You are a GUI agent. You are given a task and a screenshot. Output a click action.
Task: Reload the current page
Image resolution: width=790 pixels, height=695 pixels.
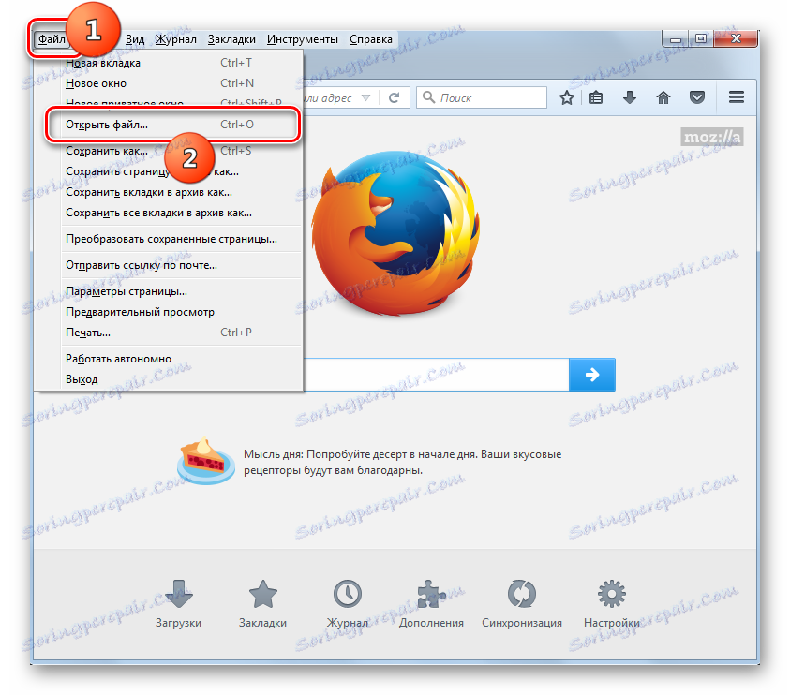(x=394, y=97)
